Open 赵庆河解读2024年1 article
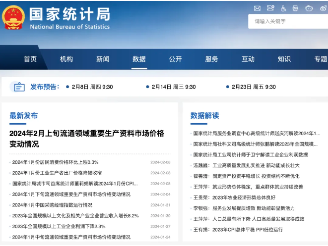 coord(257,133)
